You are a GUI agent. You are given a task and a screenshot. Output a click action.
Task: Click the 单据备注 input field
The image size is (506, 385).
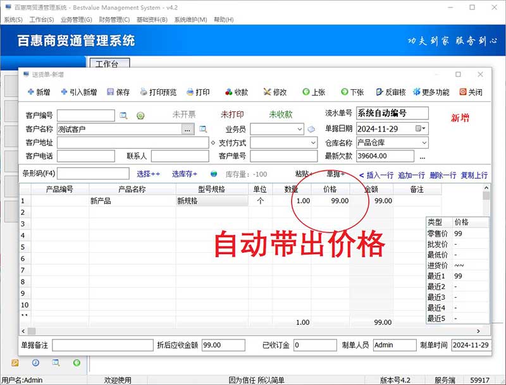(102, 345)
